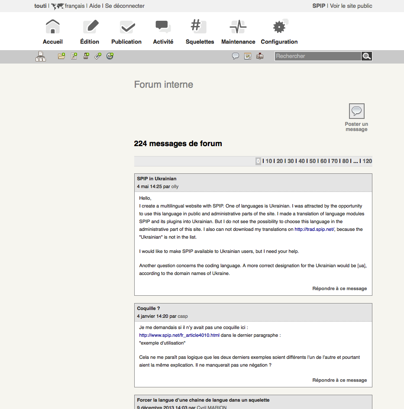Click in the Rechercher search field
The image size is (404, 409).
tap(317, 56)
